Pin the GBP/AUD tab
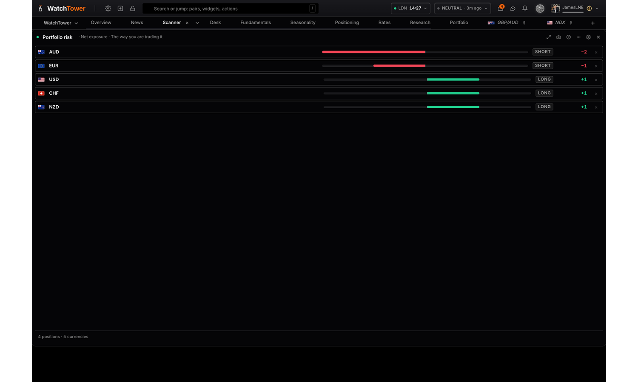Viewport: 638px width, 382px height. pyautogui.click(x=524, y=23)
